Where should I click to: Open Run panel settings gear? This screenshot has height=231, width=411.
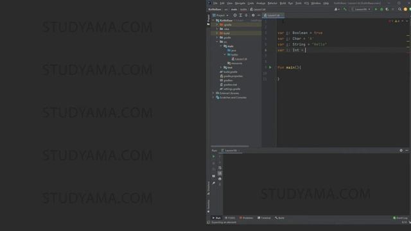coord(401,151)
